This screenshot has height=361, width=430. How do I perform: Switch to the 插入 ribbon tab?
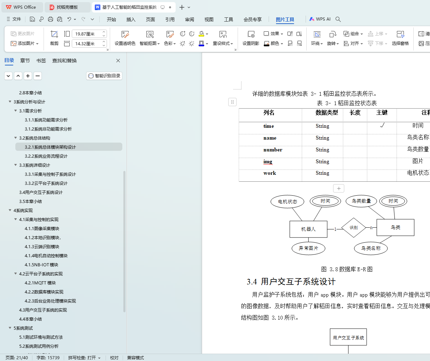pos(131,19)
